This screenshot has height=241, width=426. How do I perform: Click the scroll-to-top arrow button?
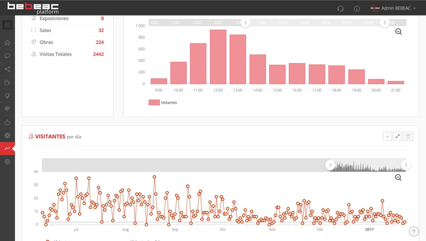pyautogui.click(x=414, y=231)
